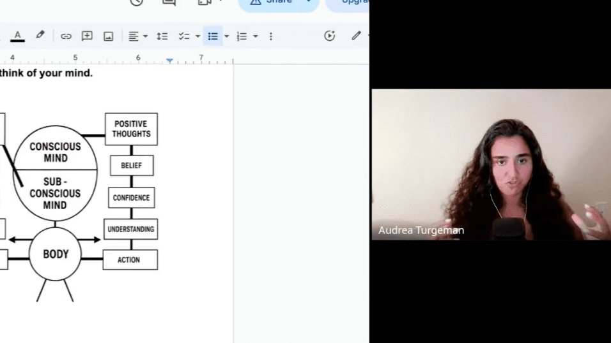Open the three-dot more options menu
The height and width of the screenshot is (343, 611).
coord(271,36)
